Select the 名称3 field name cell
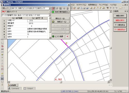 pos(17,34)
